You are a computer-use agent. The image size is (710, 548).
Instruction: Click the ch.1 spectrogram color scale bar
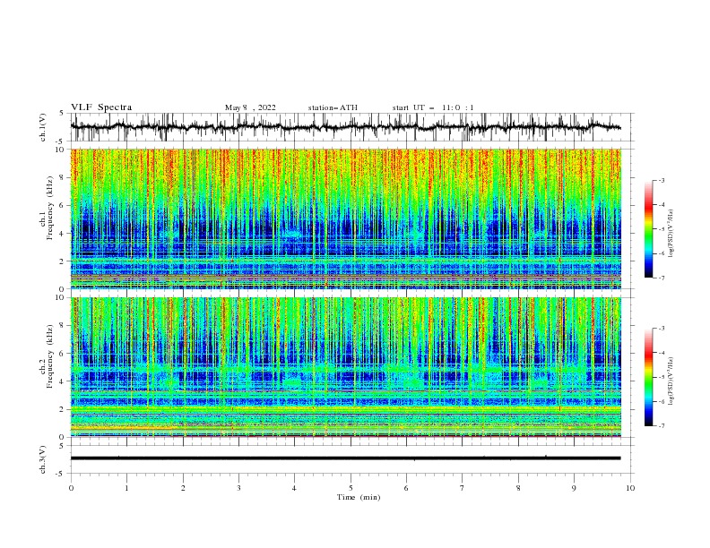pyautogui.click(x=648, y=229)
